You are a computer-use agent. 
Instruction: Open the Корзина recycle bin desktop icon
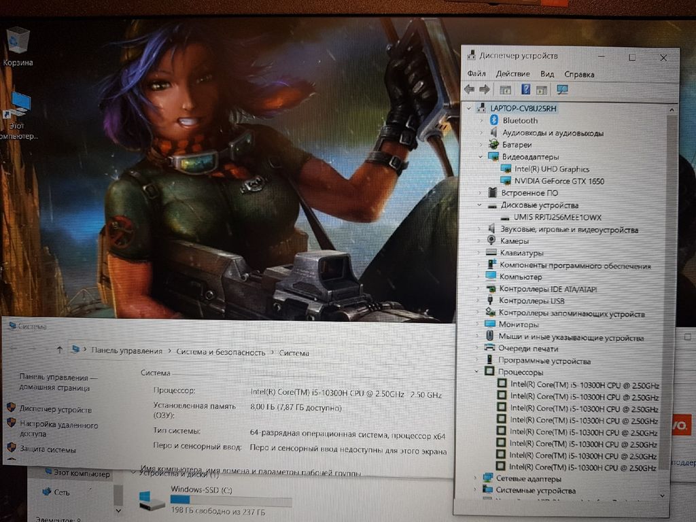[18, 42]
